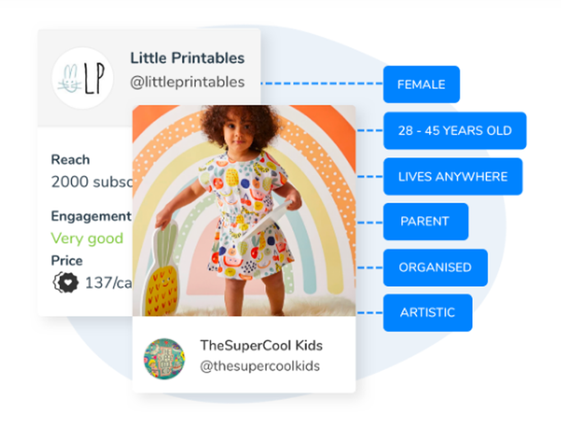Click the 137 price value
Image resolution: width=561 pixels, height=442 pixels.
click(108, 283)
